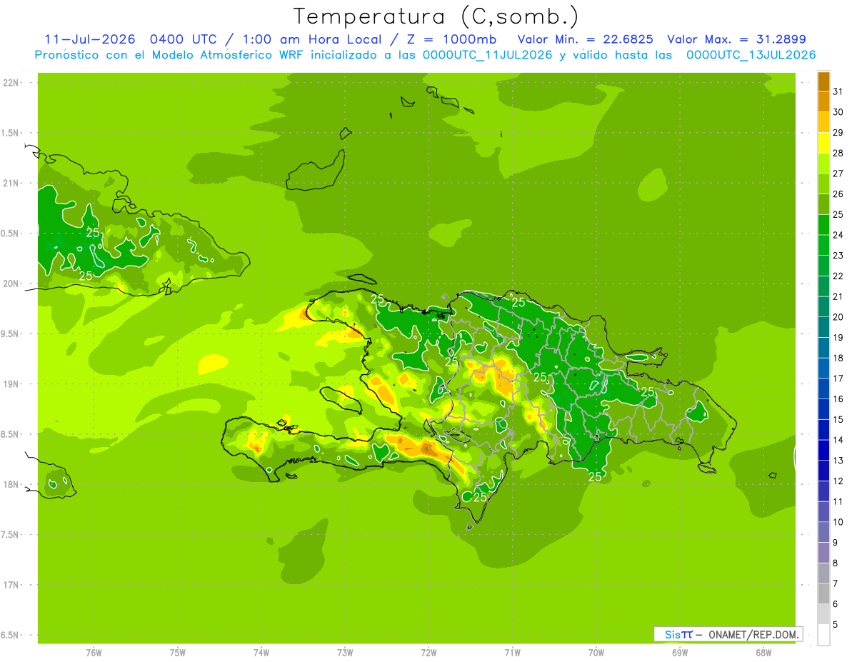
Task: Pick the blue legend swatch between 15 and 16
Action: click(823, 409)
